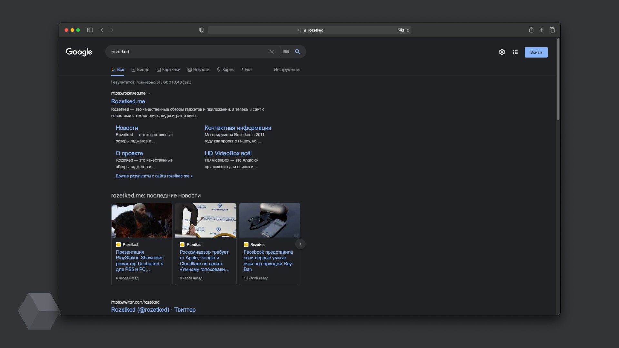The height and width of the screenshot is (348, 619).
Task: Open the HD VideoBox всё! sitelink
Action: [x=228, y=153]
